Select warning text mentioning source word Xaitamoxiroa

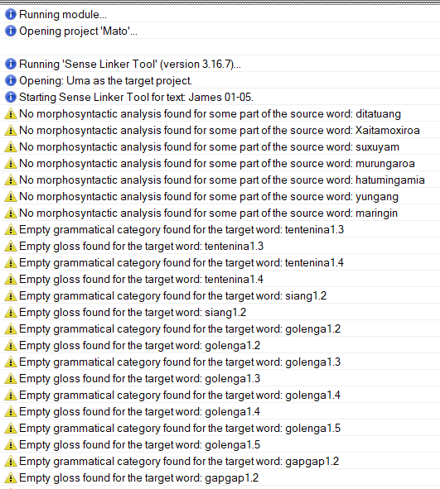220,131
